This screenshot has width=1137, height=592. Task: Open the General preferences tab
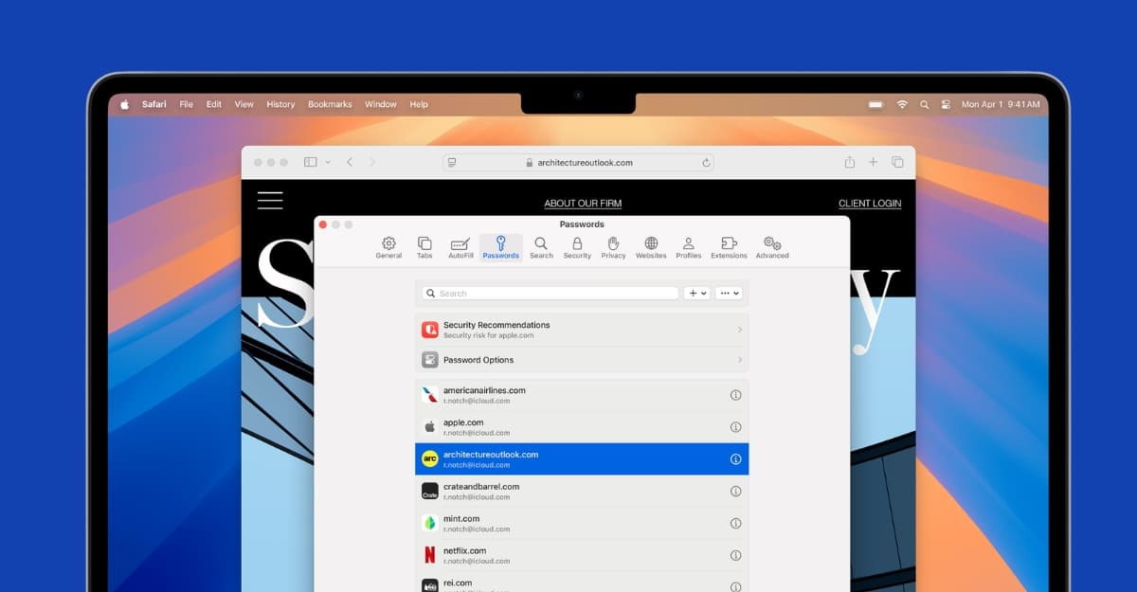coord(388,247)
